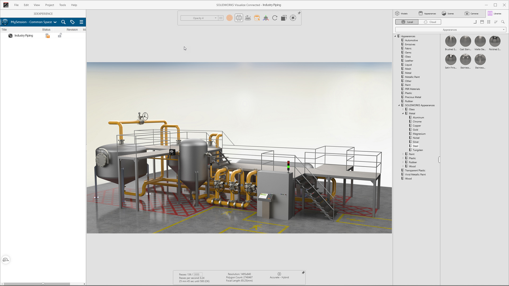Screen dimensions: 509x286
Task: Expand the SOLIDWORKS Appearances tree item
Action: click(x=399, y=105)
